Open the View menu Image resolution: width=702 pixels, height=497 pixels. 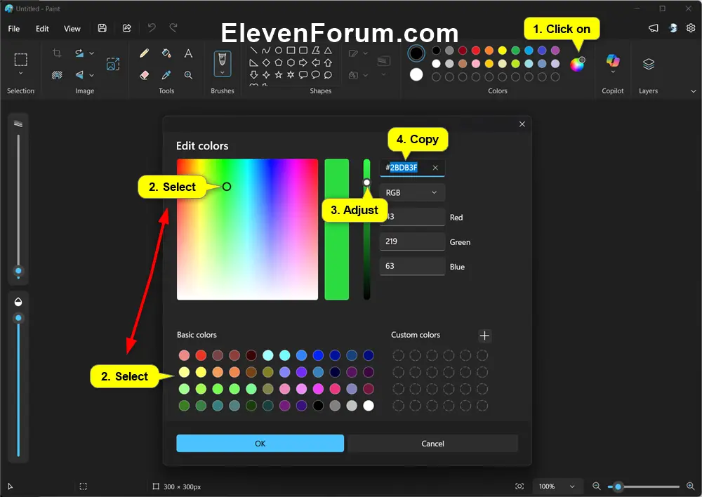(72, 29)
